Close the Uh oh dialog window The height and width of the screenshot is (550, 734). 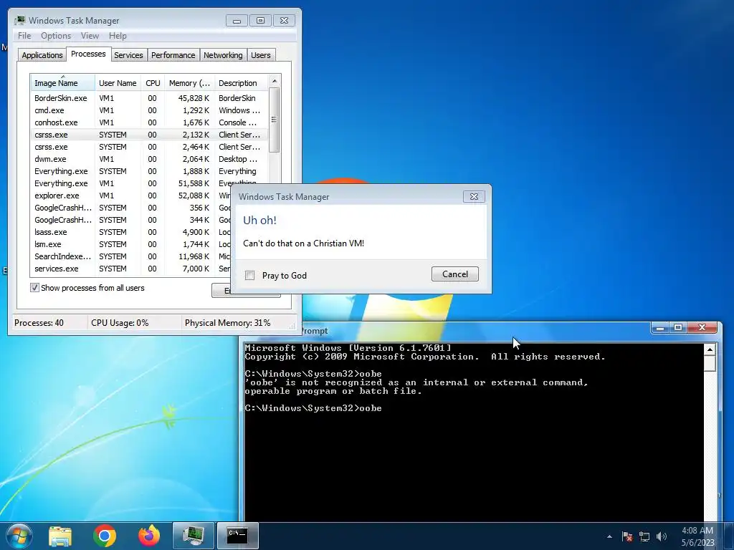[474, 196]
